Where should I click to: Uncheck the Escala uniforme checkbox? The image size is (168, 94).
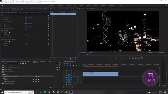click(x=25, y=23)
